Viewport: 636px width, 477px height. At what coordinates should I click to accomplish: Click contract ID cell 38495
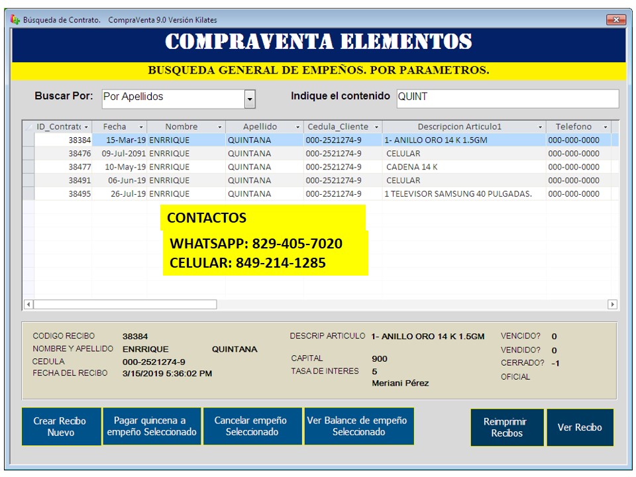point(64,193)
